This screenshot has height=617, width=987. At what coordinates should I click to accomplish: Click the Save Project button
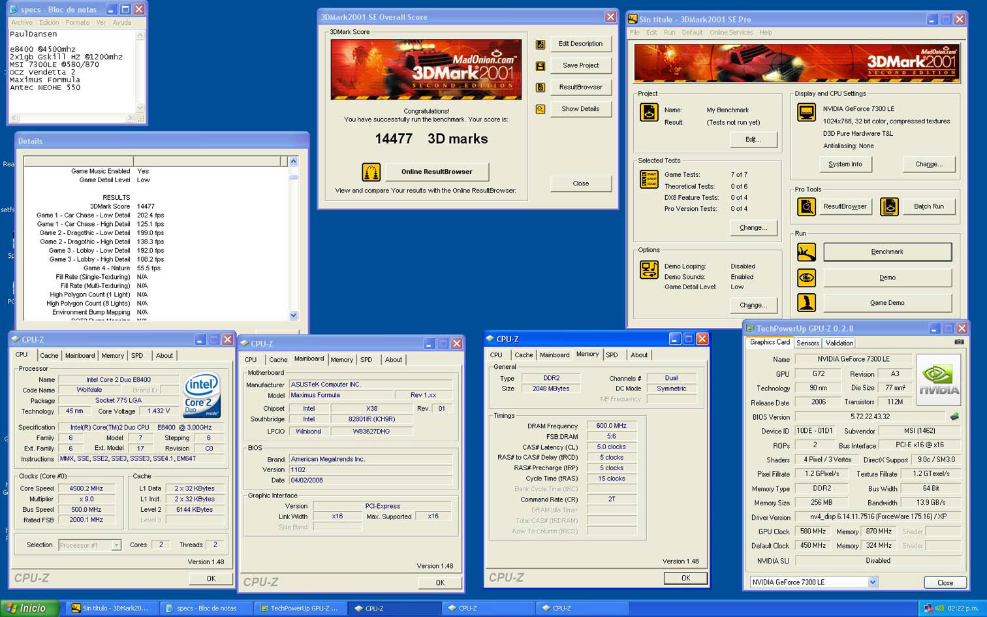pyautogui.click(x=580, y=65)
